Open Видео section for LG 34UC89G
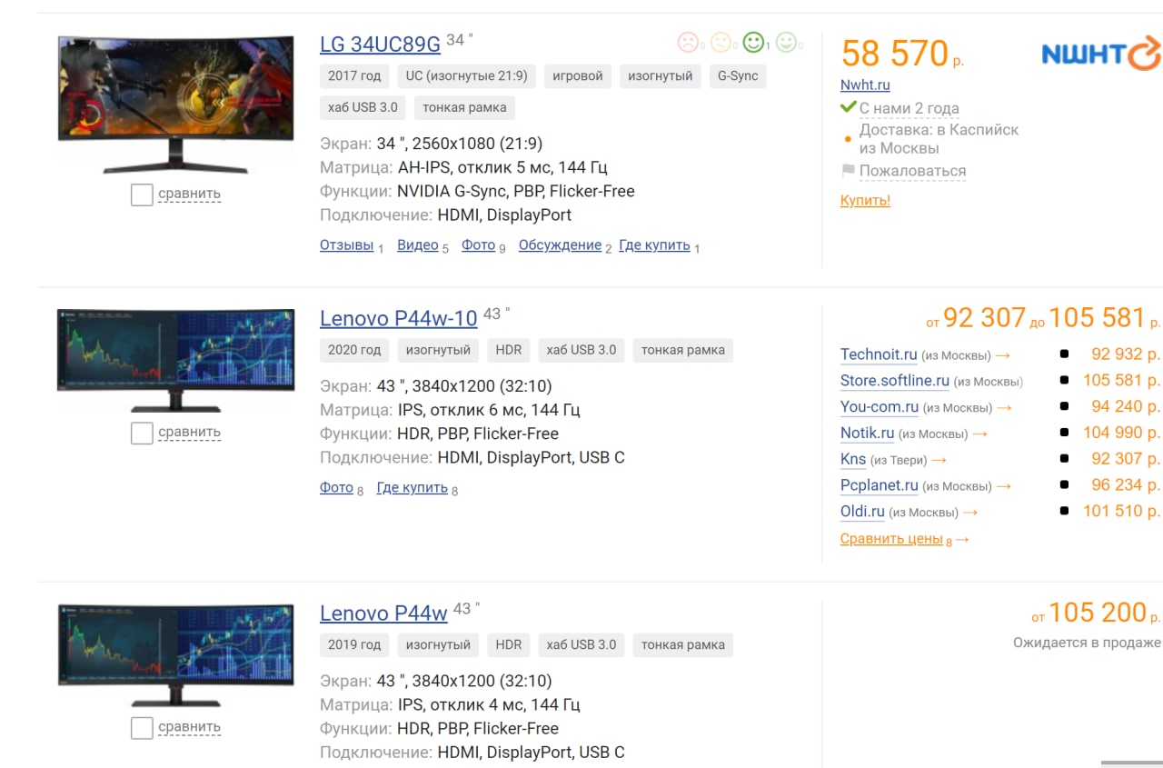Image resolution: width=1163 pixels, height=768 pixels. coord(418,245)
